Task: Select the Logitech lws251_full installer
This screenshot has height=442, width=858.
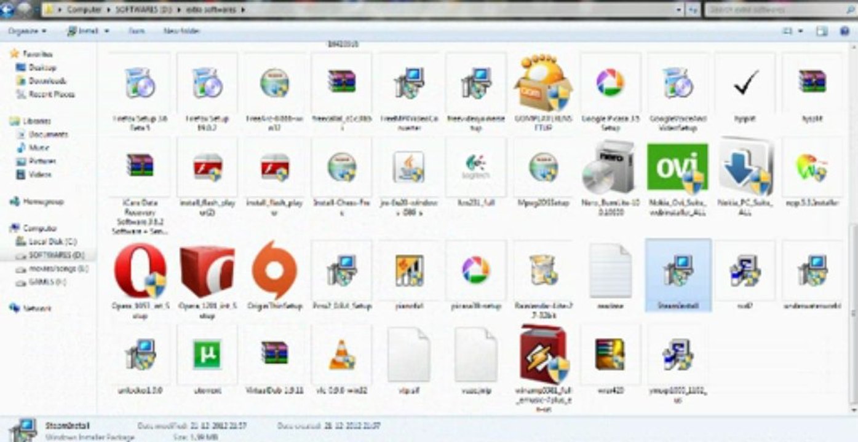Action: [x=476, y=166]
